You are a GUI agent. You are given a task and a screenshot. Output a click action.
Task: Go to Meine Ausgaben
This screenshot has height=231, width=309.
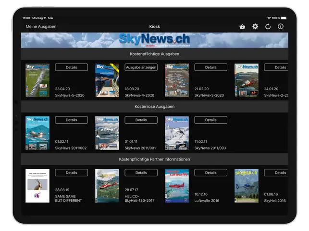[41, 26]
